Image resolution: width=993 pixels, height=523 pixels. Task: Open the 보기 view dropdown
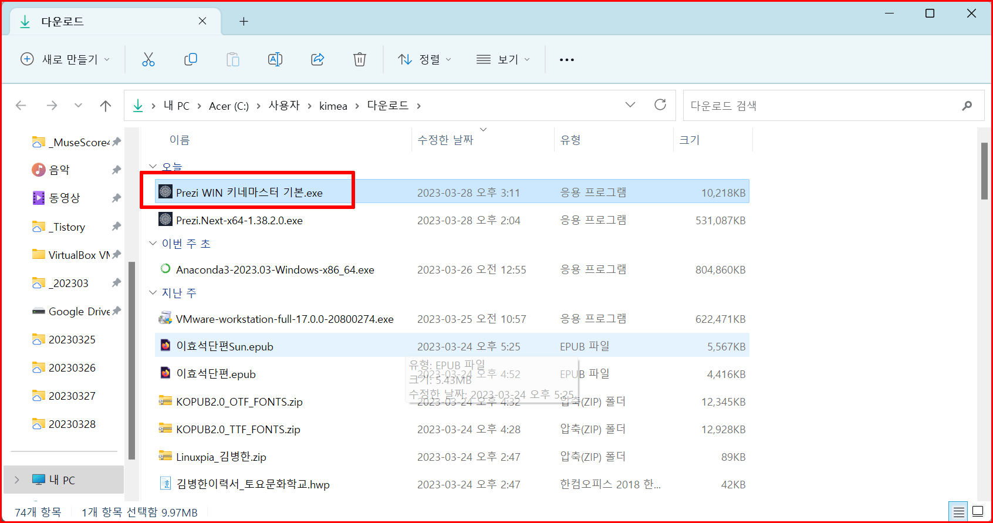(x=504, y=59)
